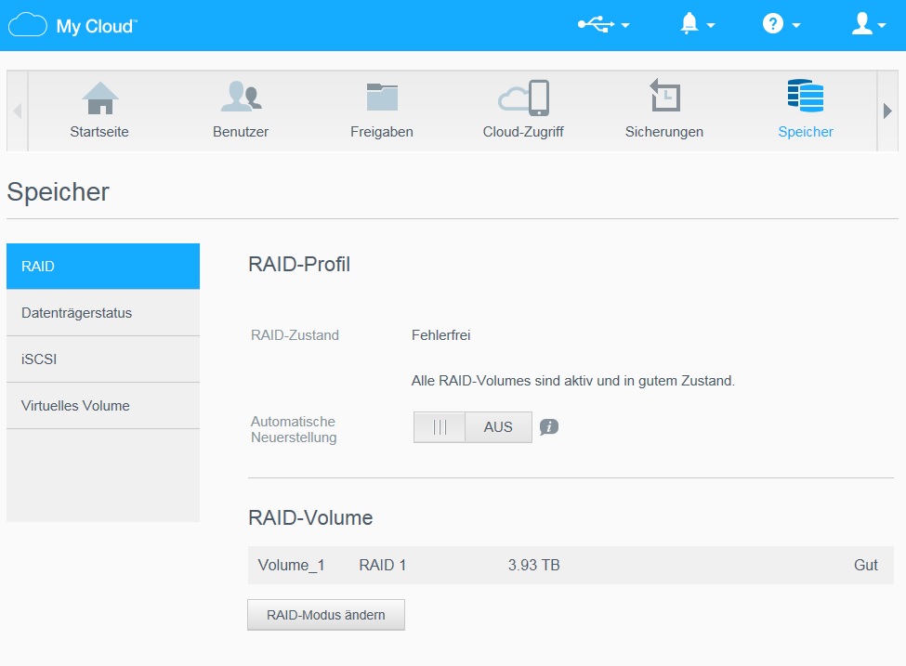Click the RAID-Zustand label
This screenshot has height=666, width=906.
pyautogui.click(x=295, y=335)
